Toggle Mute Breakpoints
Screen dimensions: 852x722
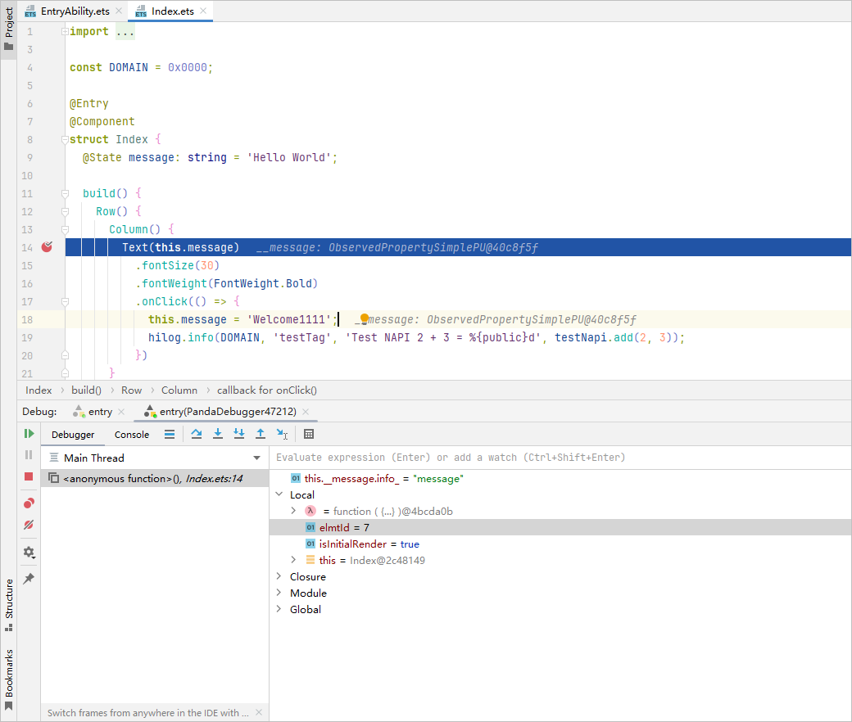pos(29,525)
